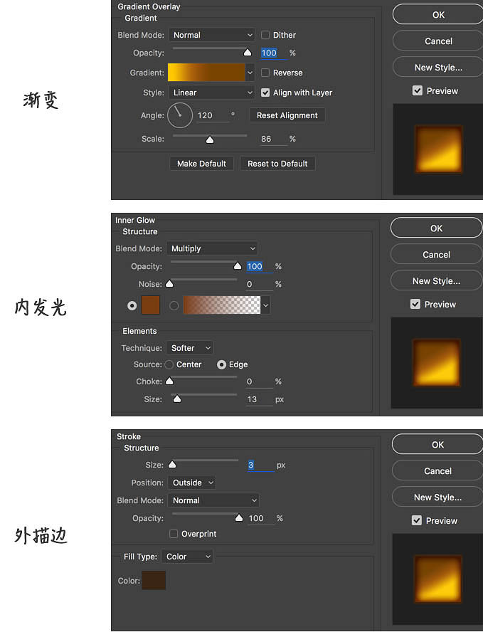Click Choke slider handle
Viewport: 483px width, 637px height.
pyautogui.click(x=169, y=381)
